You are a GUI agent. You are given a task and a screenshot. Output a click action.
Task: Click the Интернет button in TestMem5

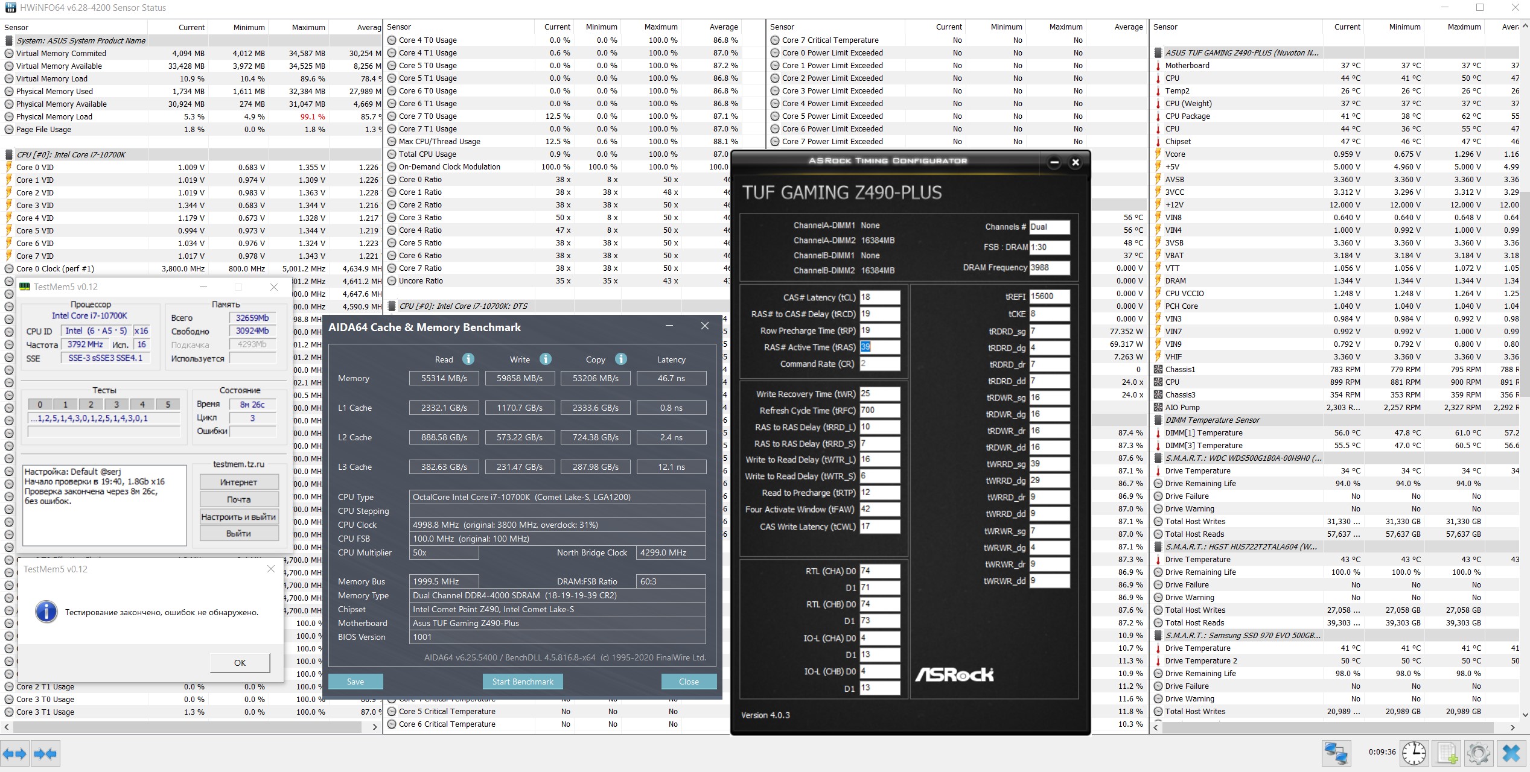239,482
